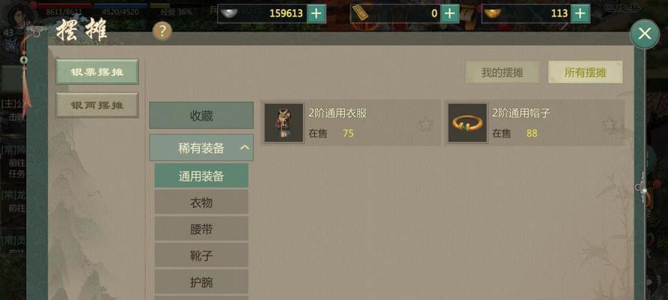Open the 2阶通用帽子 ring item icon
The image size is (668, 300).
point(467,123)
